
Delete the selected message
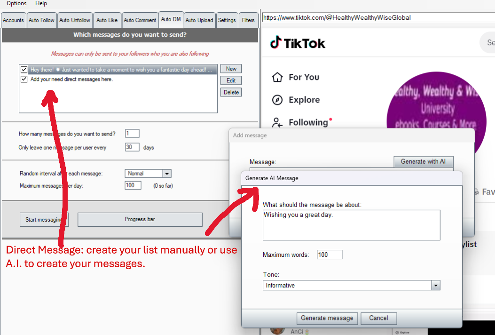[231, 92]
